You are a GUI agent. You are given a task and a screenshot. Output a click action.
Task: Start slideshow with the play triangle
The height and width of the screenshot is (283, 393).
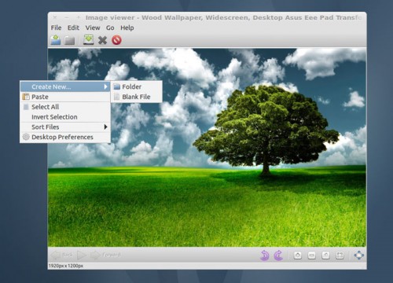[x=82, y=255]
